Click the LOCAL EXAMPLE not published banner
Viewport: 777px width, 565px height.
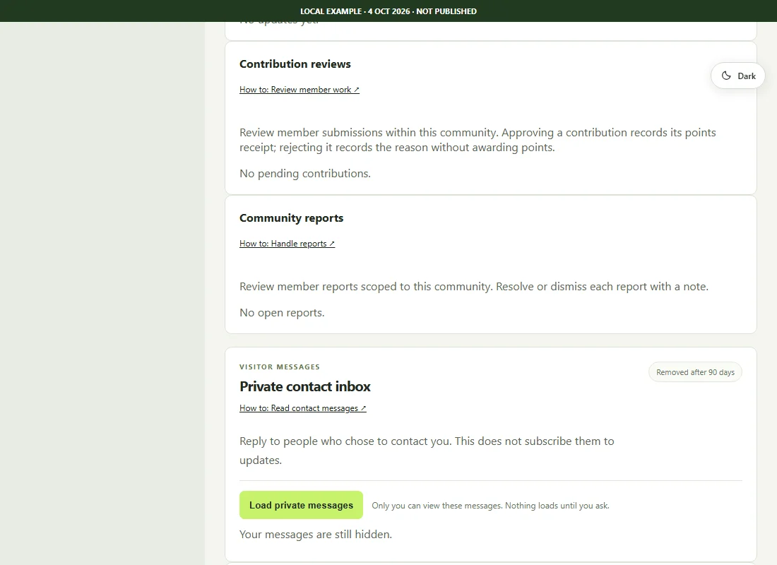pyautogui.click(x=389, y=11)
